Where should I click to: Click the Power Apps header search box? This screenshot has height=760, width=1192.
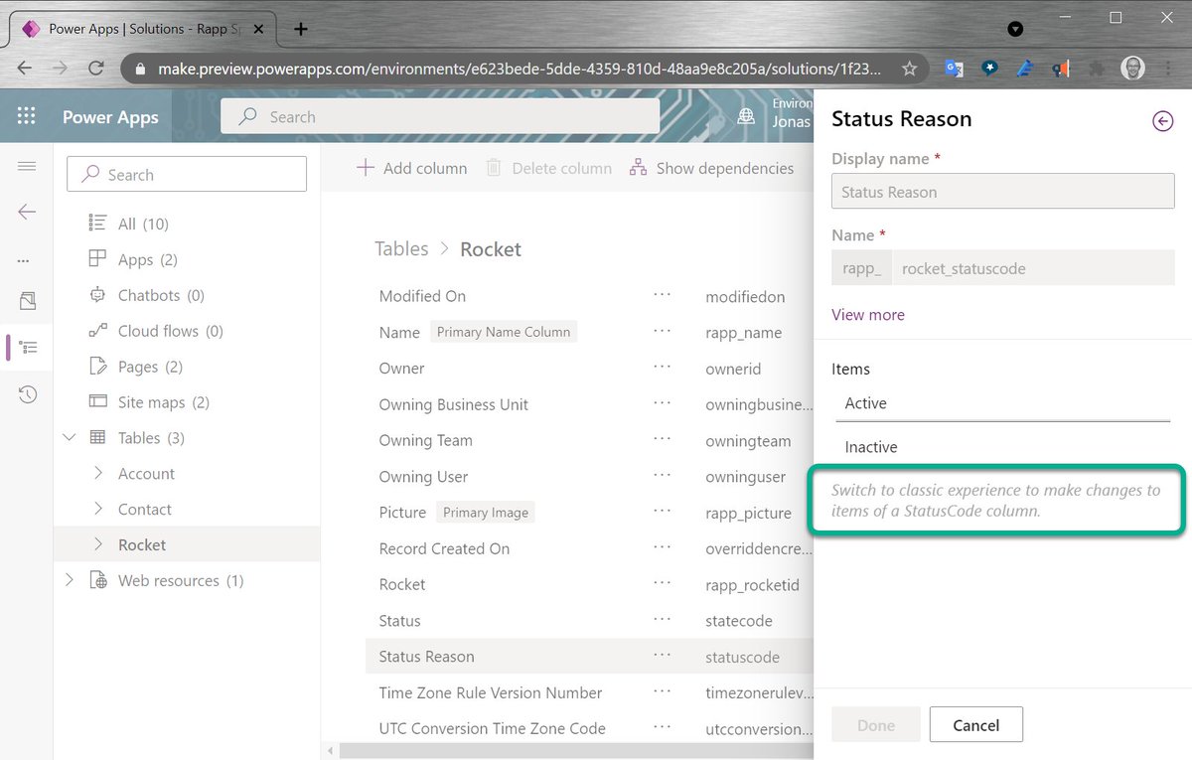[440, 116]
